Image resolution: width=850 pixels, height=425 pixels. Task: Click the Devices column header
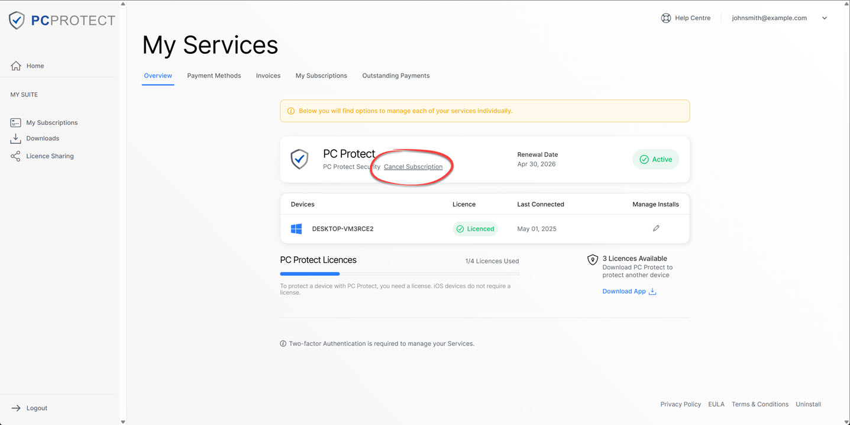coord(302,204)
